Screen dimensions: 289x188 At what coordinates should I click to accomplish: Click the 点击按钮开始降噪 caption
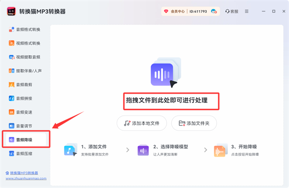click(x=245, y=154)
